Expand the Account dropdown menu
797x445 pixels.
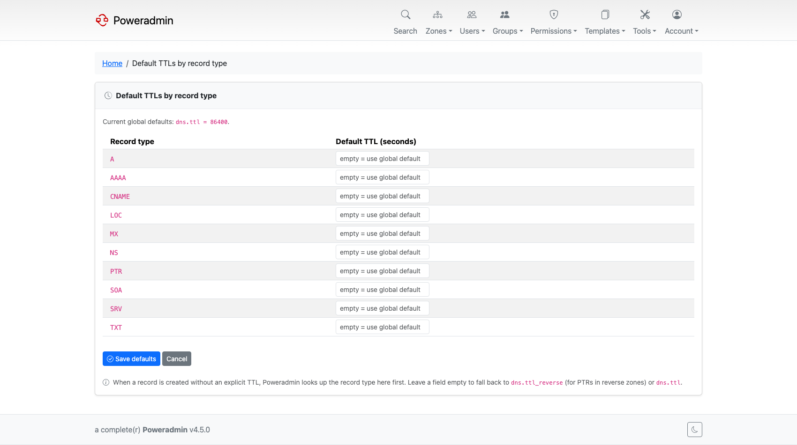click(682, 31)
